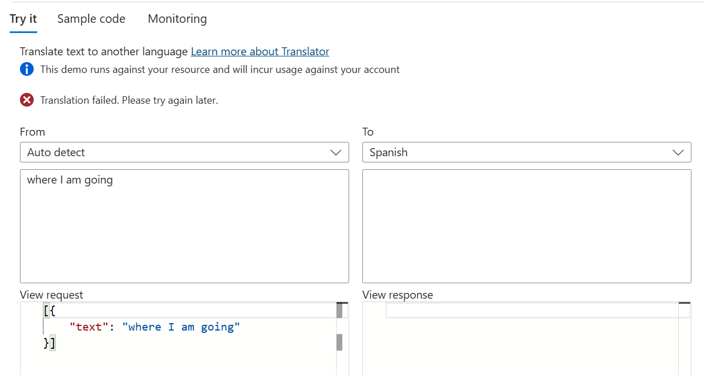Click the View response scrollbar

(685, 339)
